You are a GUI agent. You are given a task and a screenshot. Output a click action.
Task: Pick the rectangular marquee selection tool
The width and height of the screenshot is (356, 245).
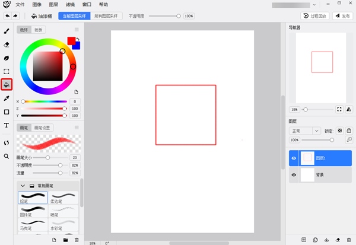(x=7, y=71)
